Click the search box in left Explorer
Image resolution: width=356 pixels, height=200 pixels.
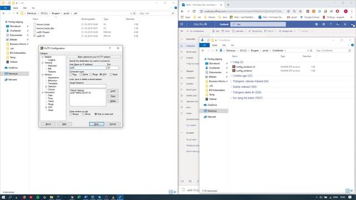[x=156, y=13]
